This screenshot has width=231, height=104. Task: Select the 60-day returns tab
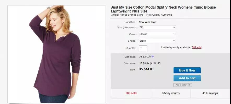[171, 93]
